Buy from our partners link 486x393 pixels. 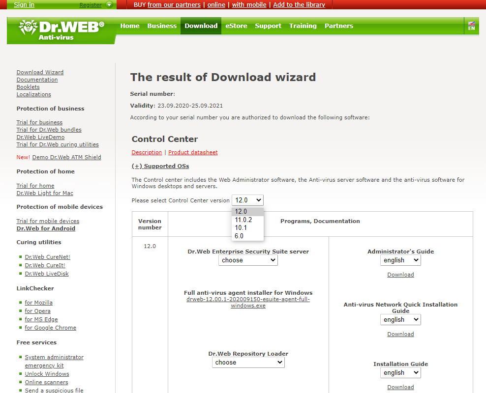click(x=174, y=4)
